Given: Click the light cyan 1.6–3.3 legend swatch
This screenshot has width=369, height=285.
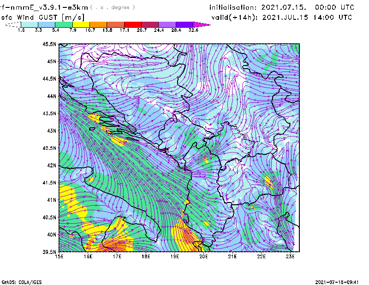Looking at the screenshot, I should point(30,24).
